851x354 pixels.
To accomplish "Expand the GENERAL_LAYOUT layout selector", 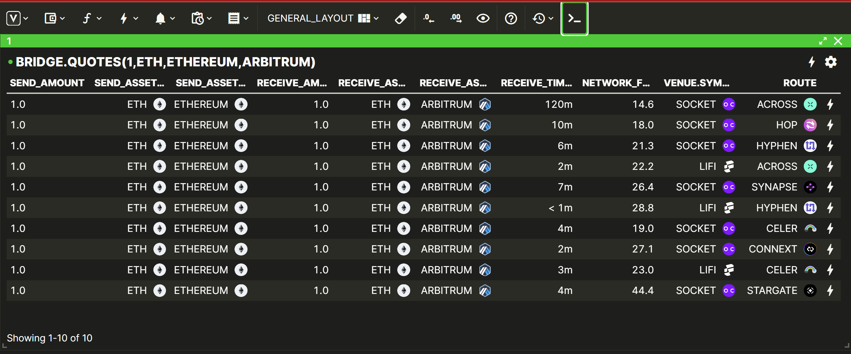I will [323, 18].
